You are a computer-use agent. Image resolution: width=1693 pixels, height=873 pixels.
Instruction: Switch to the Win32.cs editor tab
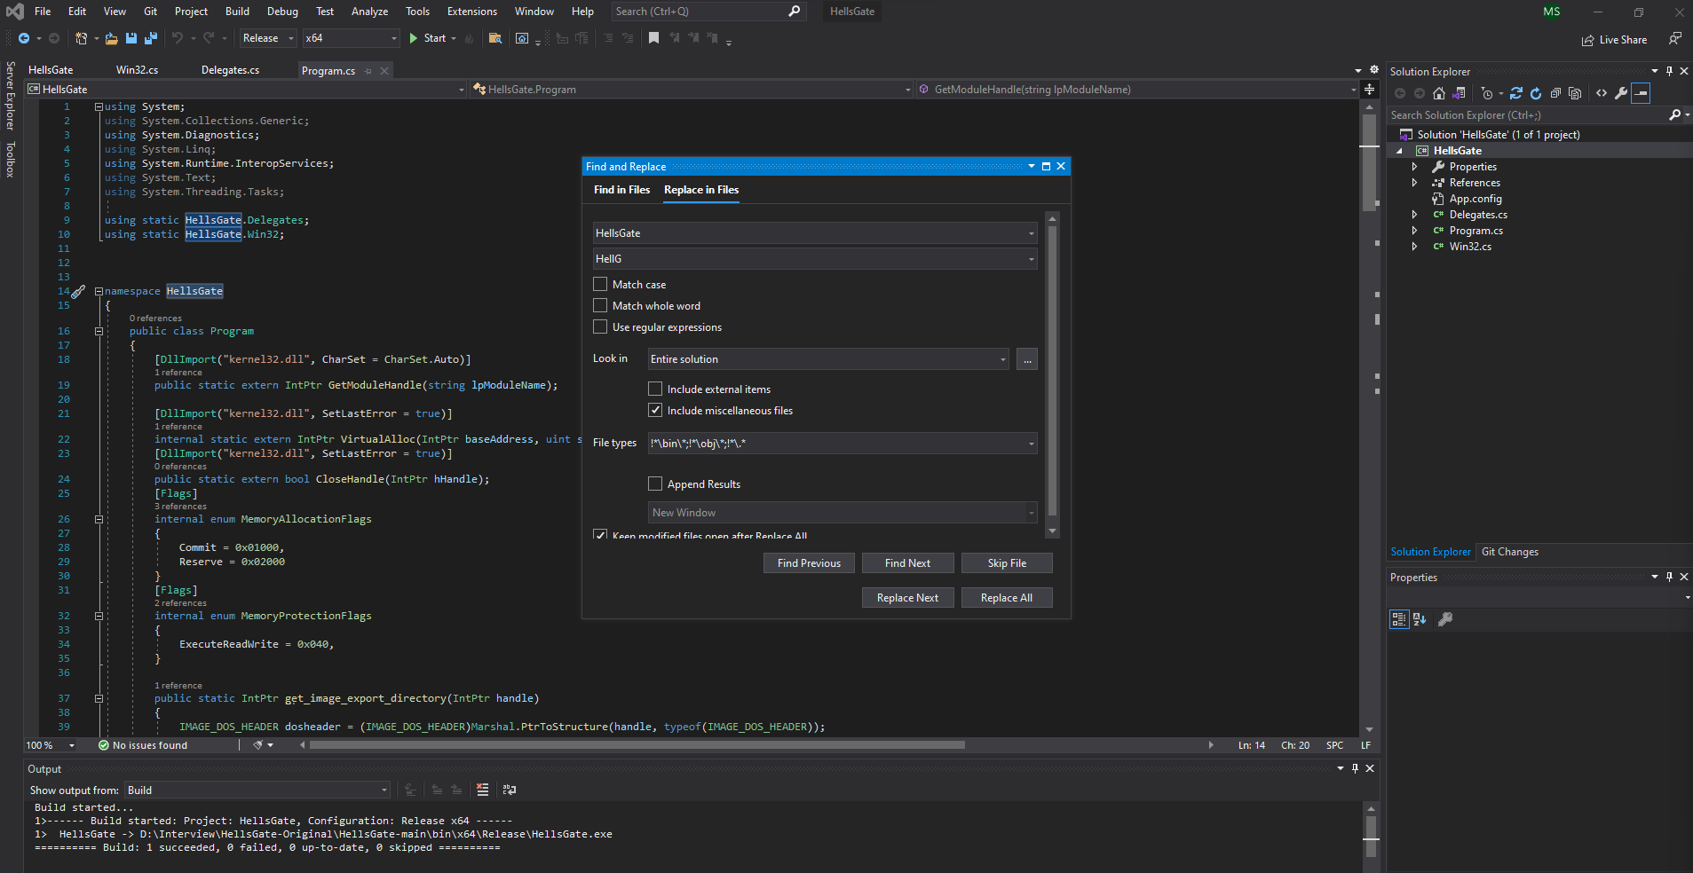point(137,70)
